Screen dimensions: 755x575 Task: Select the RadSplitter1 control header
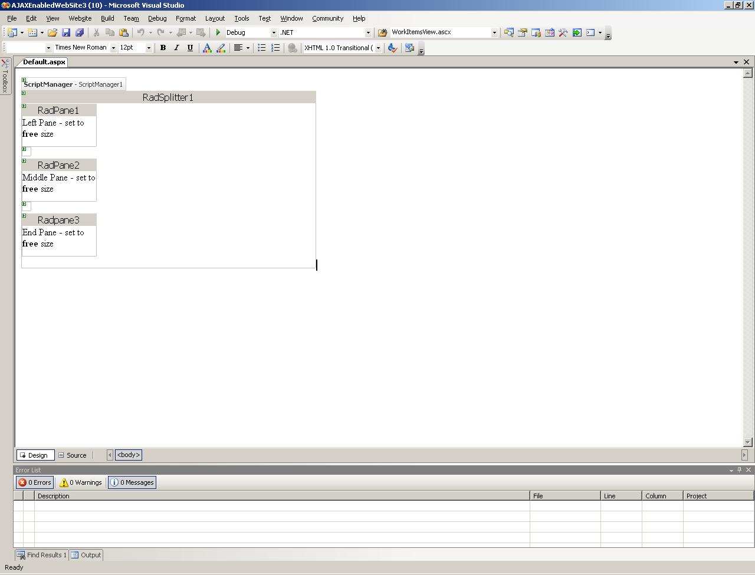[169, 97]
